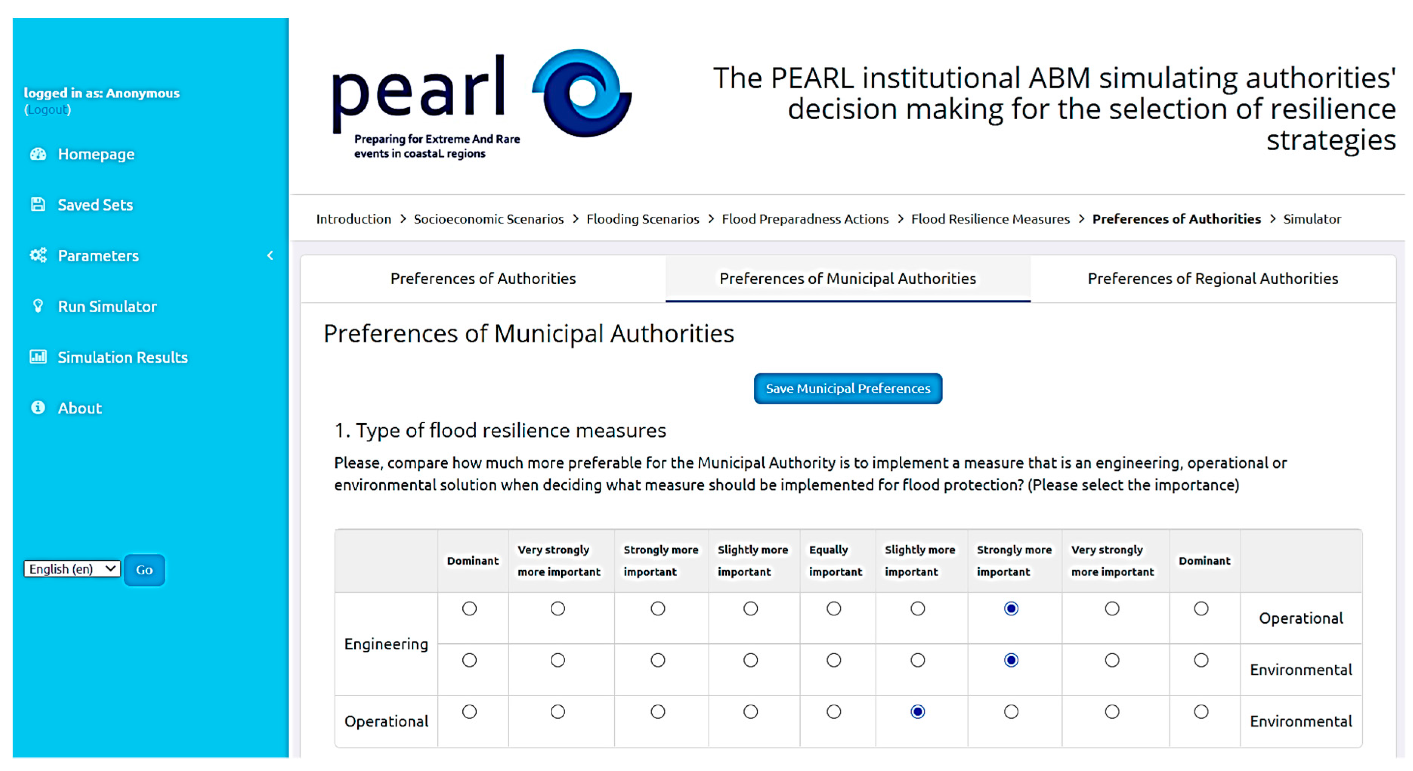The image size is (1413, 771).
Task: Click the Parameters gears icon
Action: (x=38, y=255)
